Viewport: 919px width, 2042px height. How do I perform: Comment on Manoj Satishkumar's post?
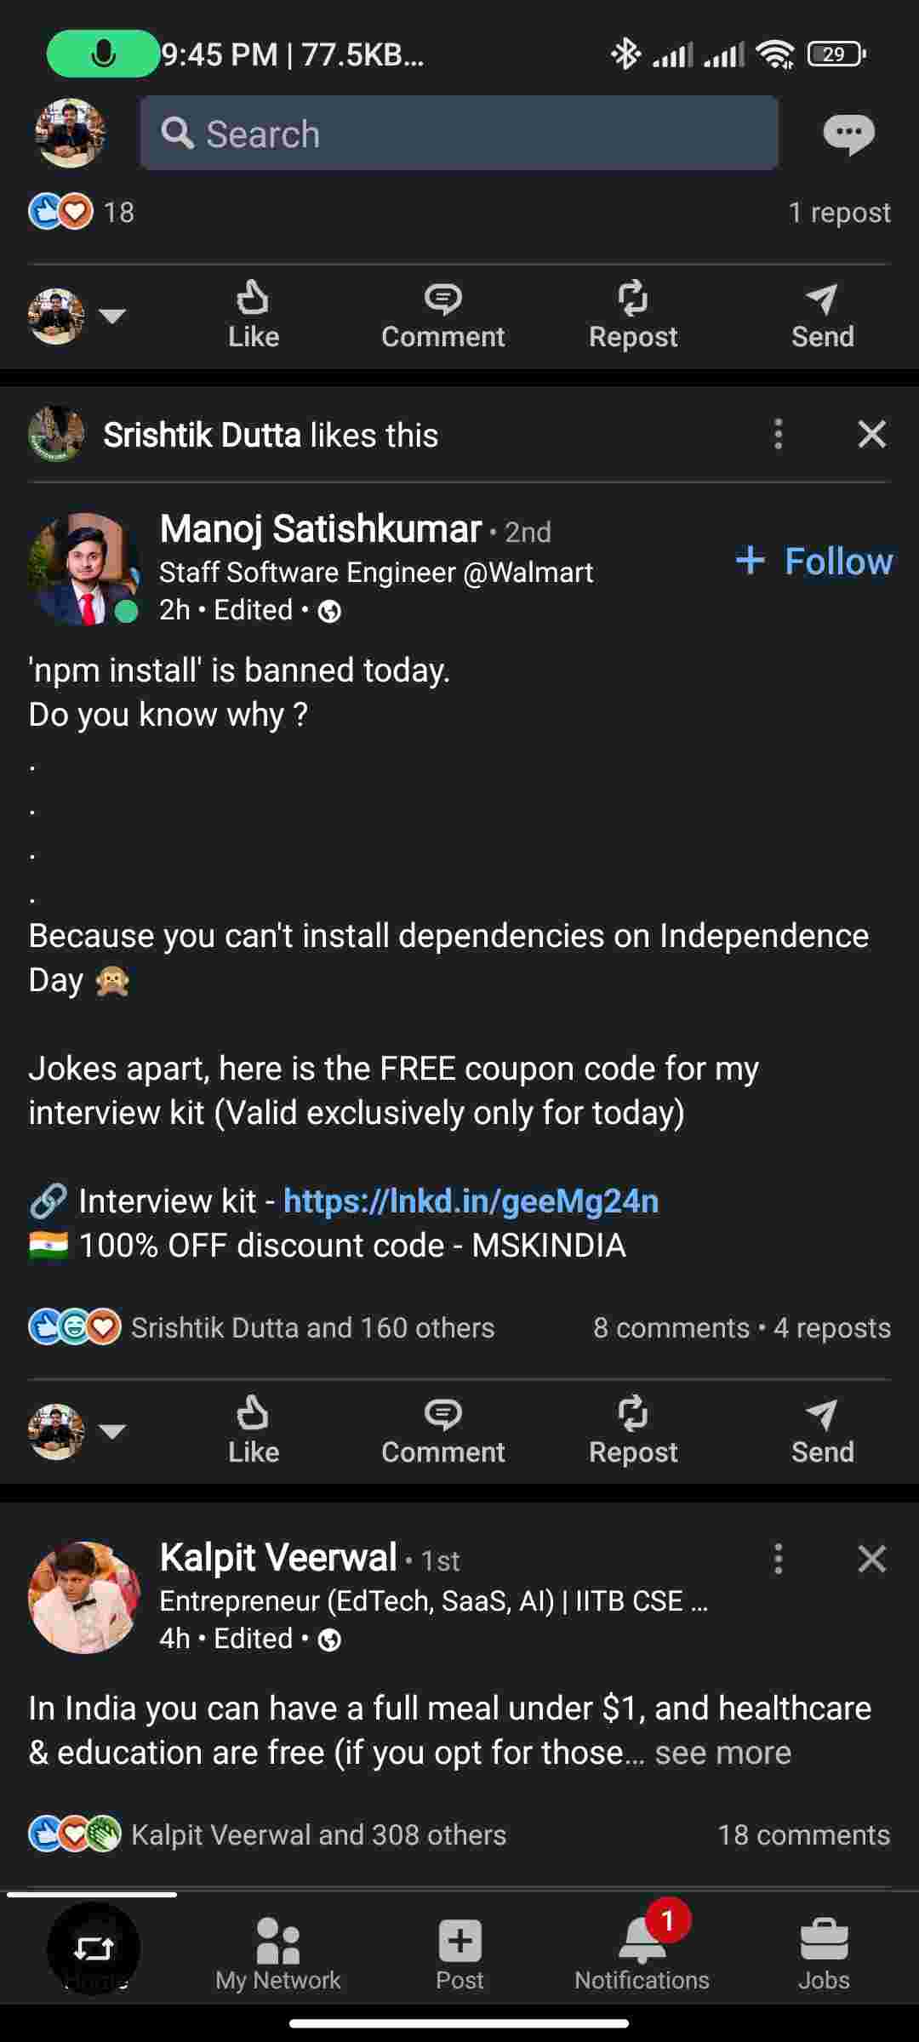442,1429
